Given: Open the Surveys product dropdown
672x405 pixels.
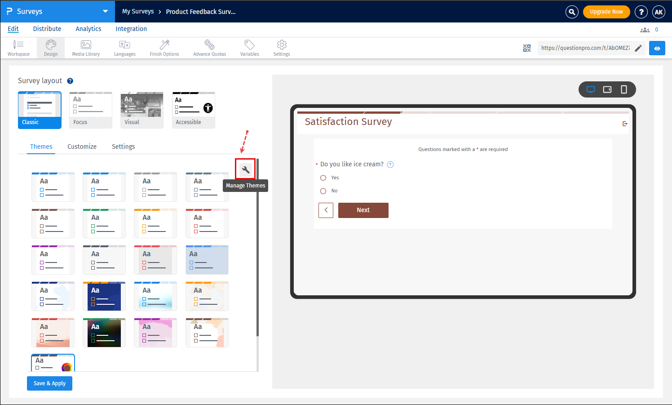Looking at the screenshot, I should click(x=105, y=11).
